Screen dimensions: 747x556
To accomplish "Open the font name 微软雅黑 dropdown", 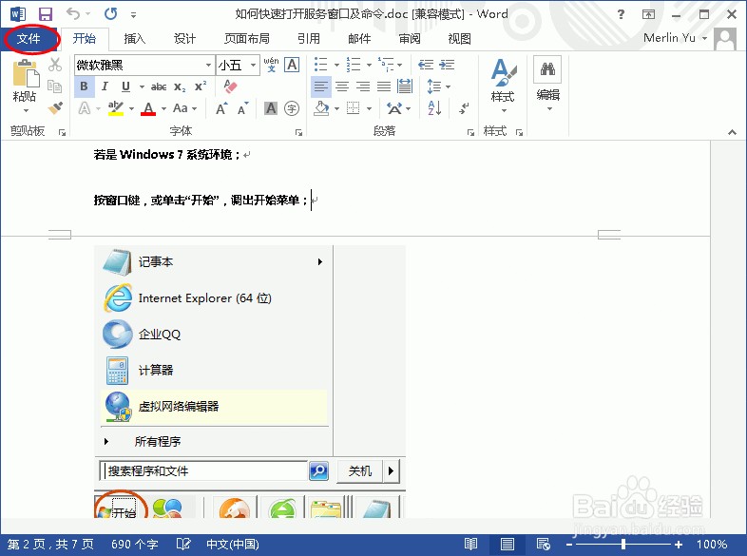I will (209, 65).
